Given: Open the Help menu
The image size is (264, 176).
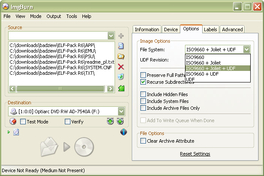Looking at the screenshot, I should [87, 16].
